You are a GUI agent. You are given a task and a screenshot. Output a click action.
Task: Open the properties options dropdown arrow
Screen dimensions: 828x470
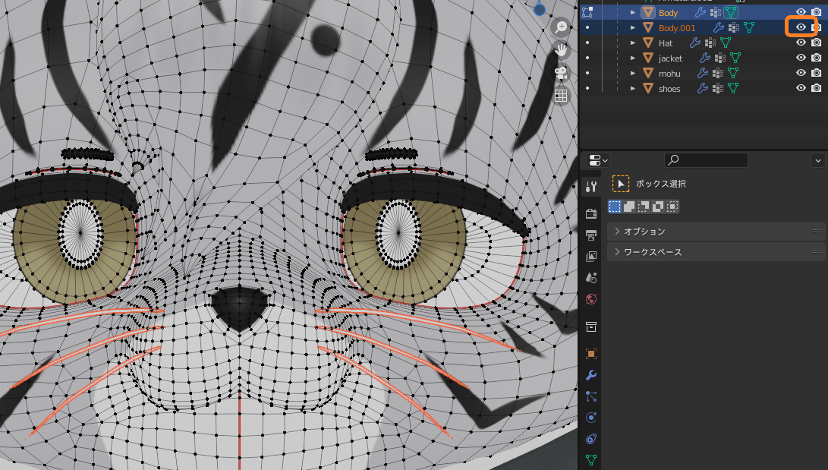pos(818,160)
